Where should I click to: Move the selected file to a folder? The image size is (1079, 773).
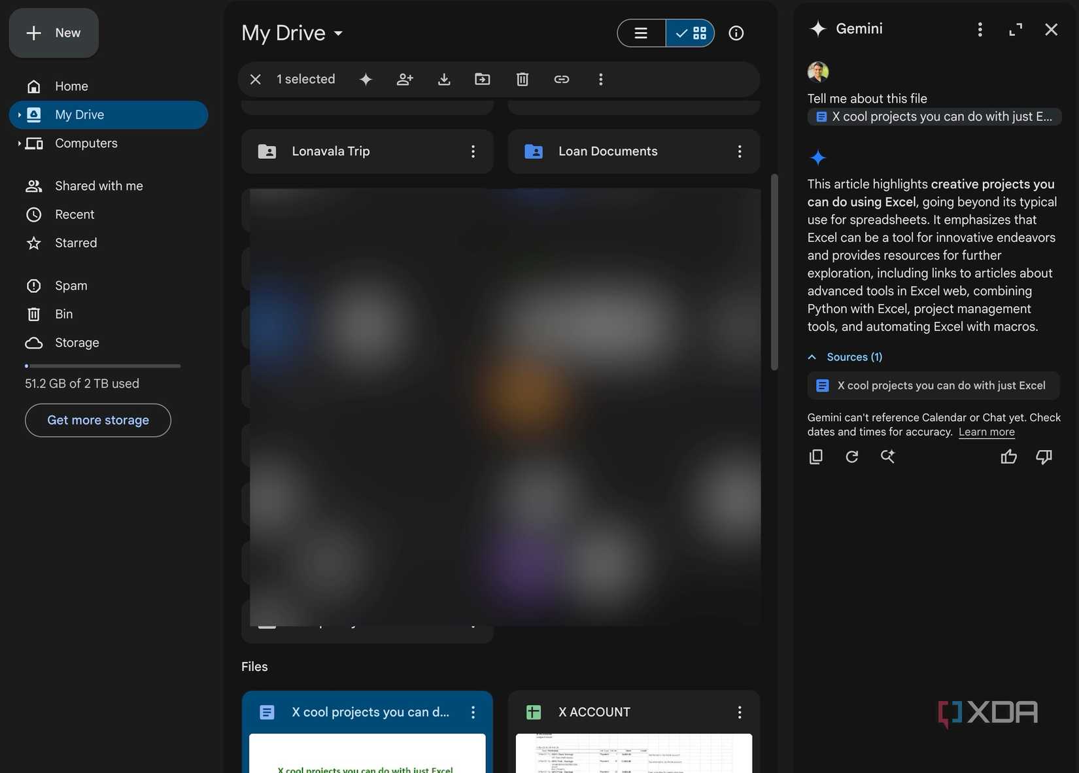coord(483,79)
